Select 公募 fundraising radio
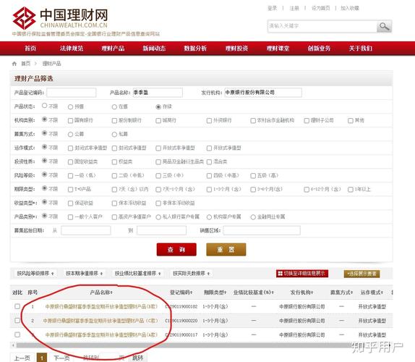The width and height of the screenshot is (415, 362). tap(70, 135)
